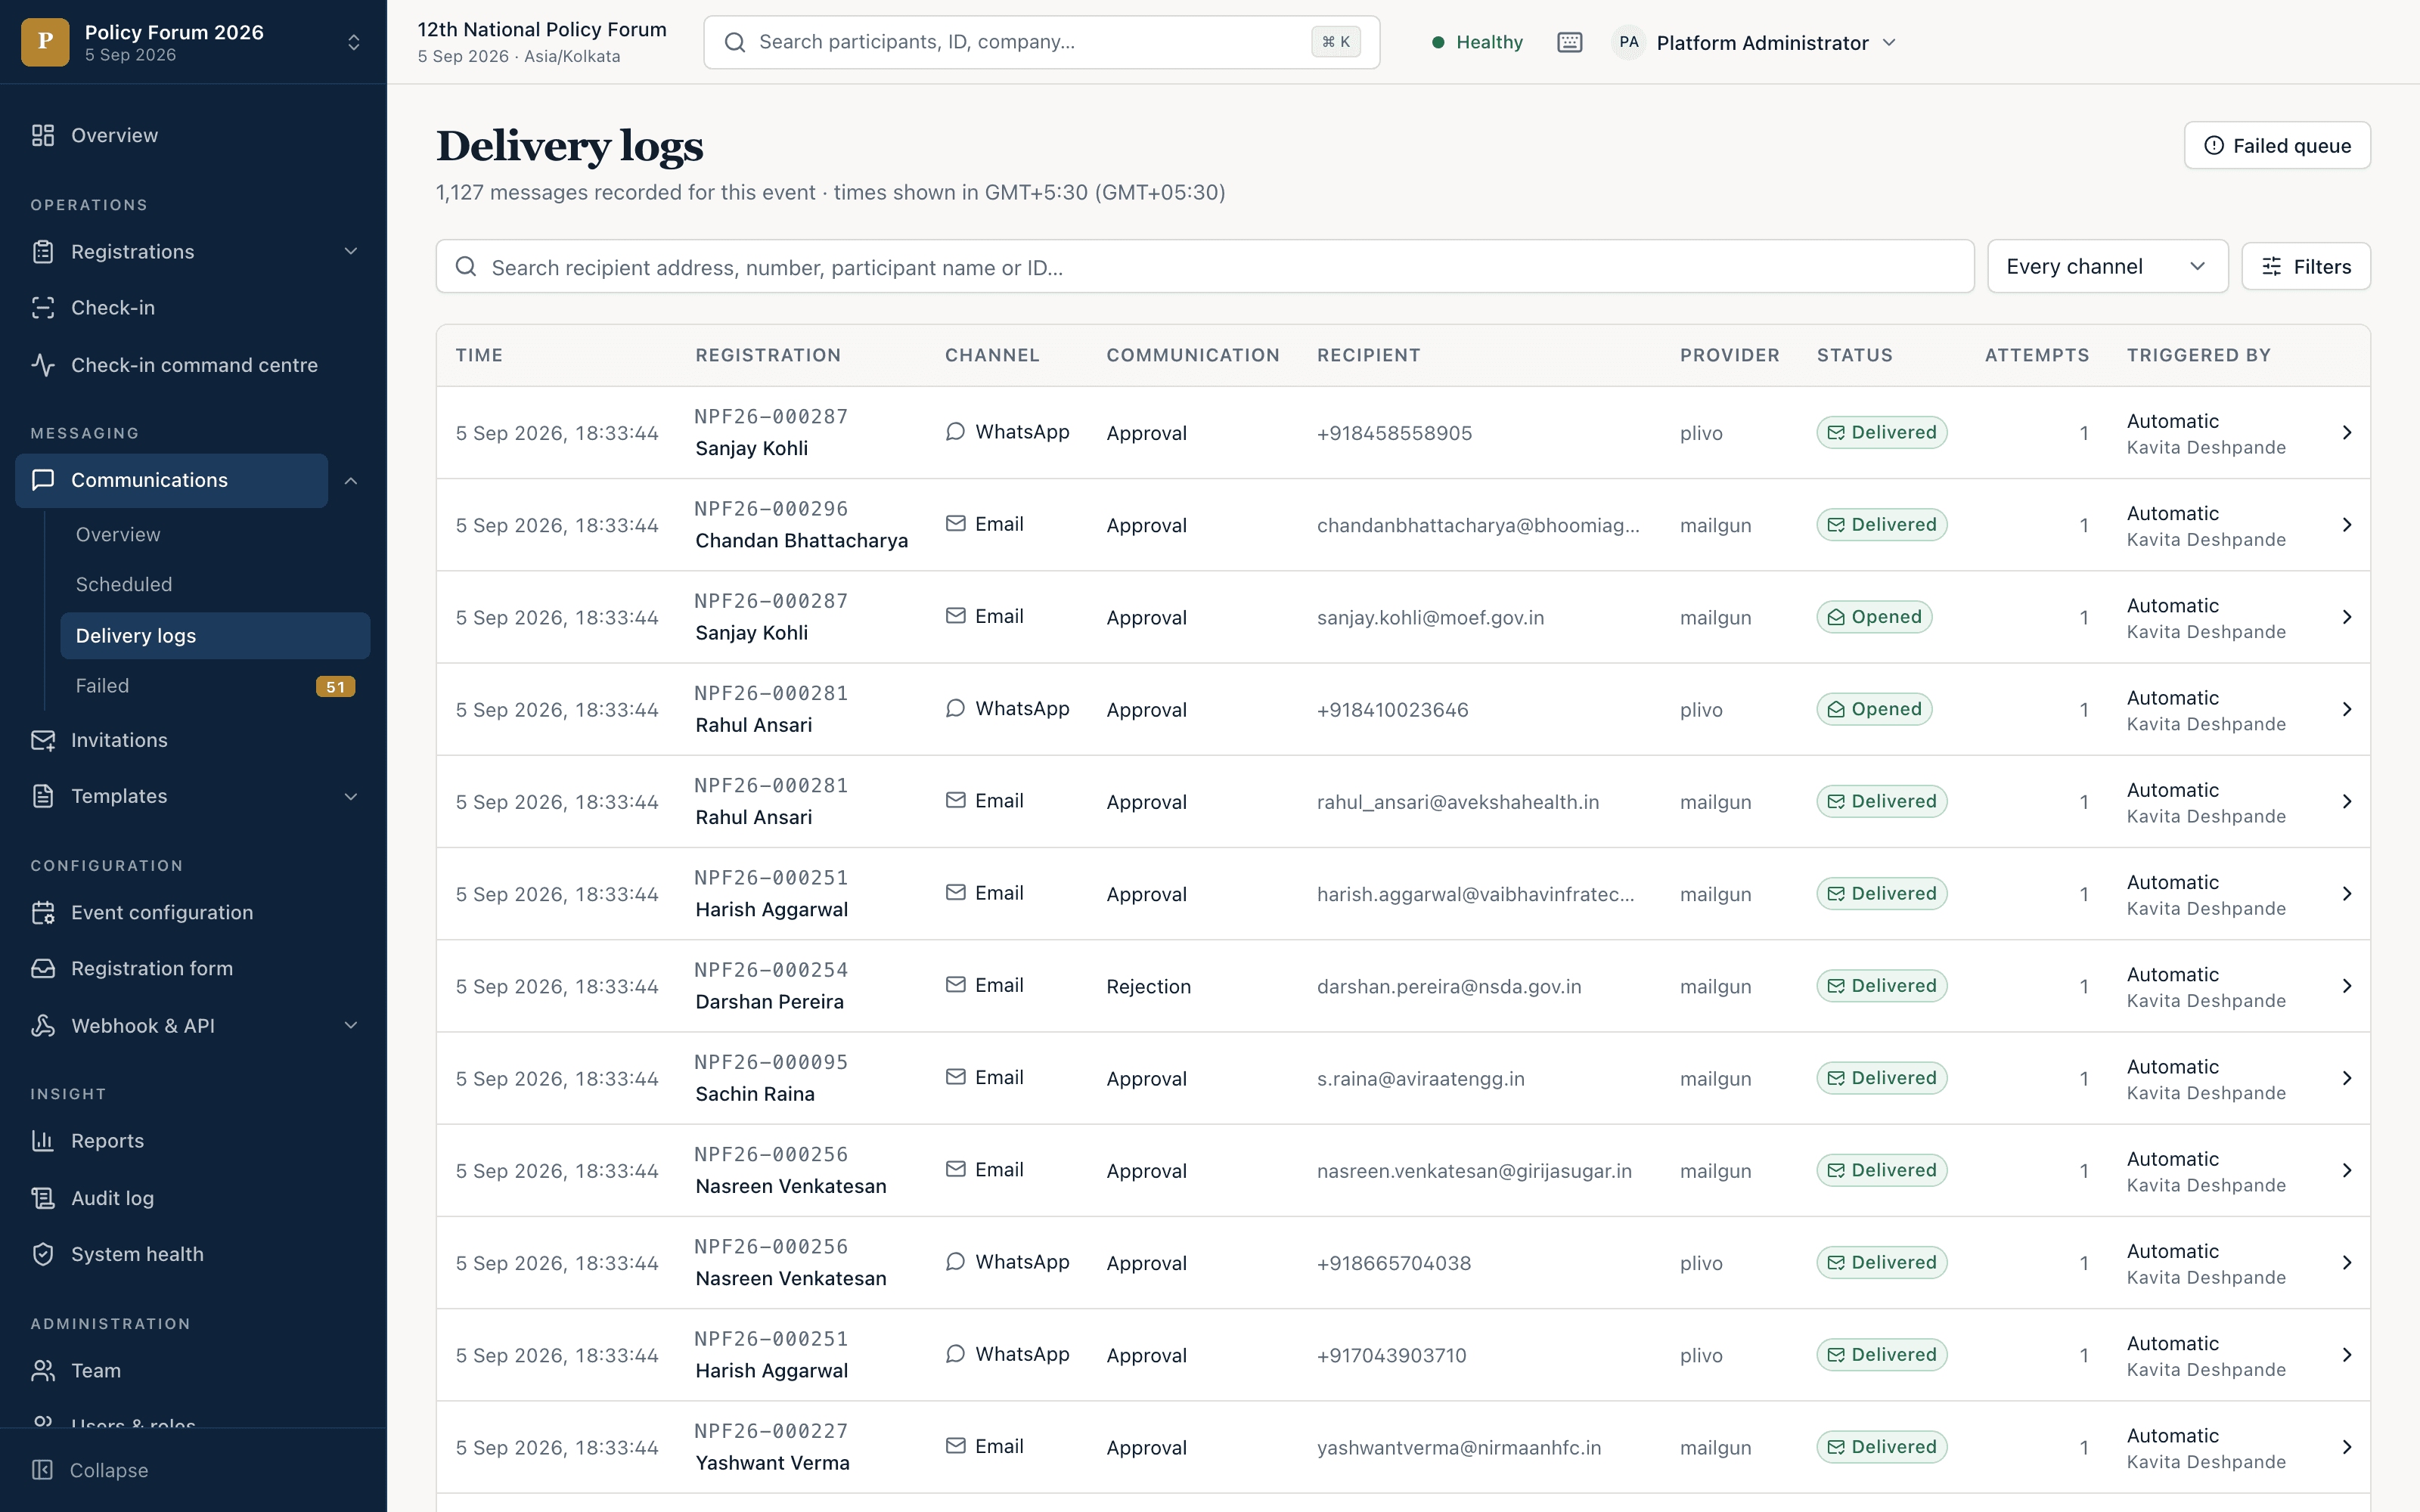Viewport: 2420px width, 1512px height.
Task: Open the Every channel dropdown
Action: tap(2107, 266)
